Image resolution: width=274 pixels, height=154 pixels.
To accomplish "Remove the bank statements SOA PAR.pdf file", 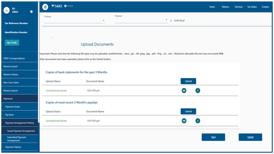I will pyautogui.click(x=198, y=91).
